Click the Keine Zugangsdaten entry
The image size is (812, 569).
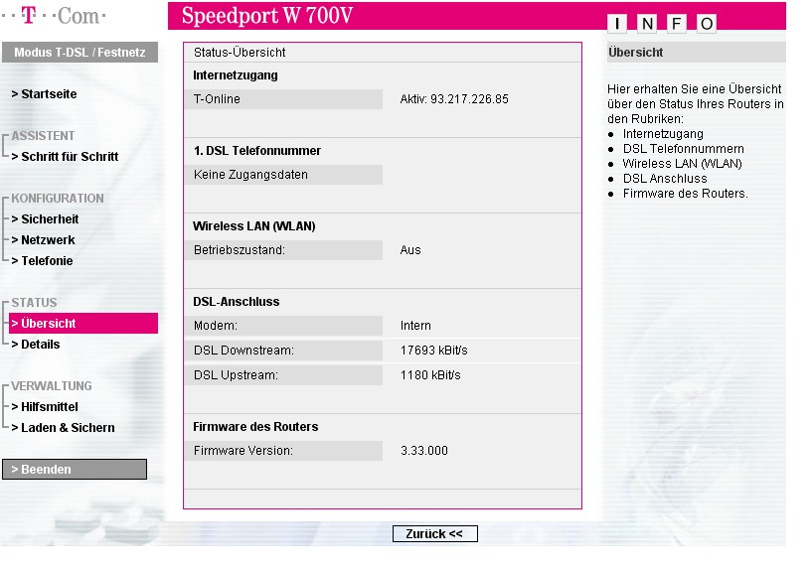[250, 175]
